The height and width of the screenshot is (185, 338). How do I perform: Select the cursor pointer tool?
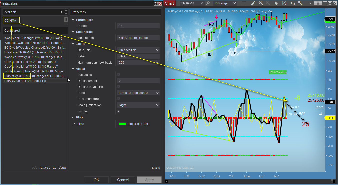click(276, 3)
